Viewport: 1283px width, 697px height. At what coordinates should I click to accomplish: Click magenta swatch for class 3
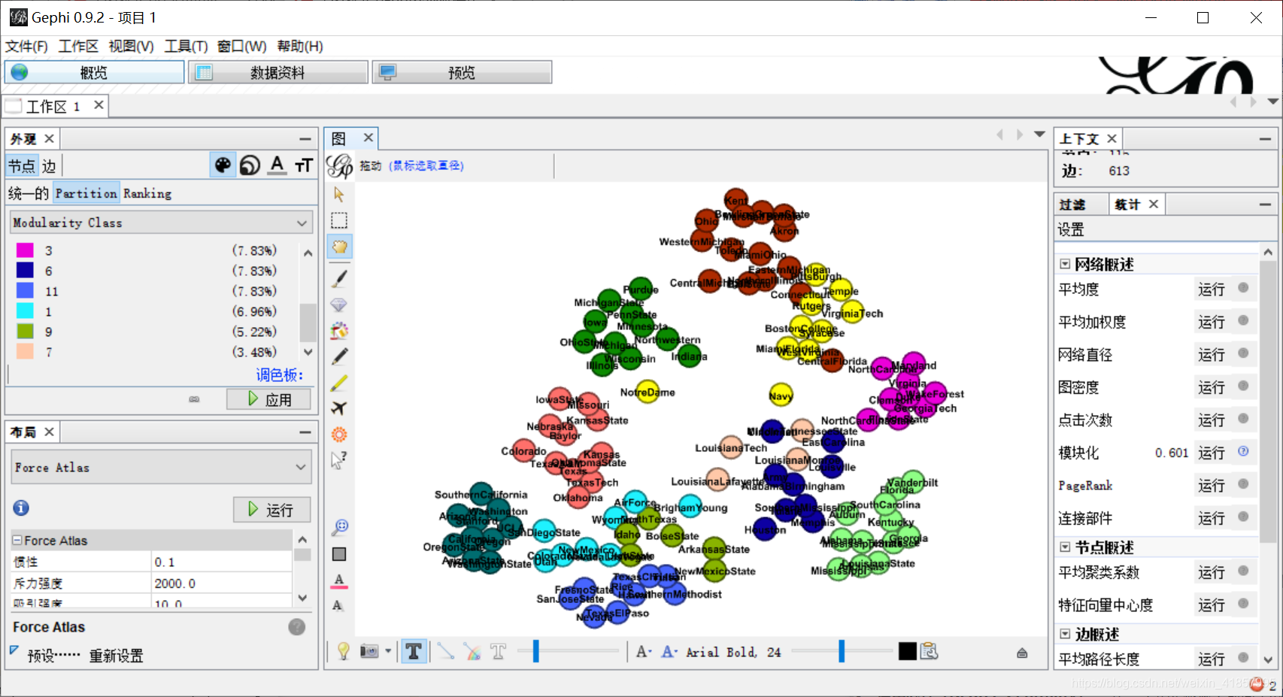tap(25, 250)
